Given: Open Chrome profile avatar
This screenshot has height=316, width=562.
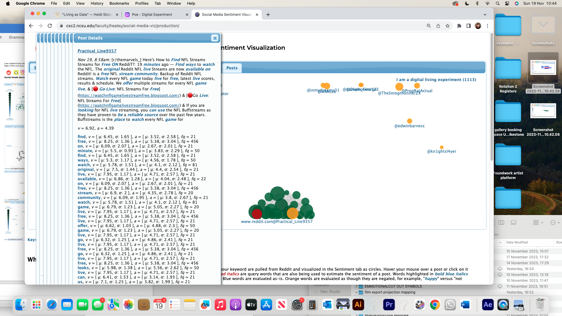Looking at the screenshot, I should click(x=478, y=26).
